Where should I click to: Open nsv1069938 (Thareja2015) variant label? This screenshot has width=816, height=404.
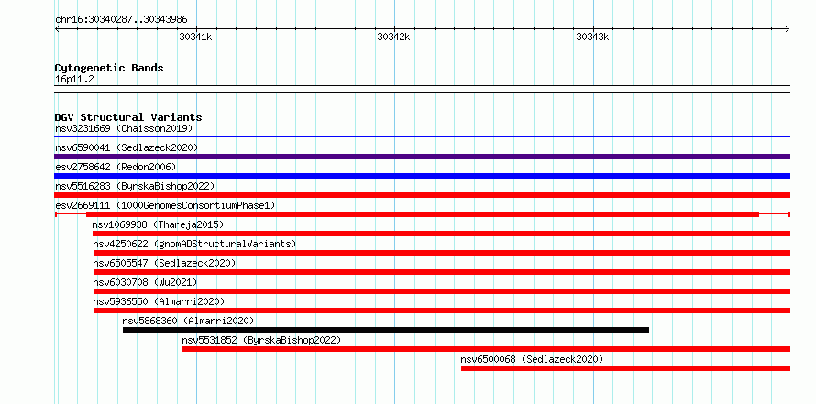tap(158, 224)
